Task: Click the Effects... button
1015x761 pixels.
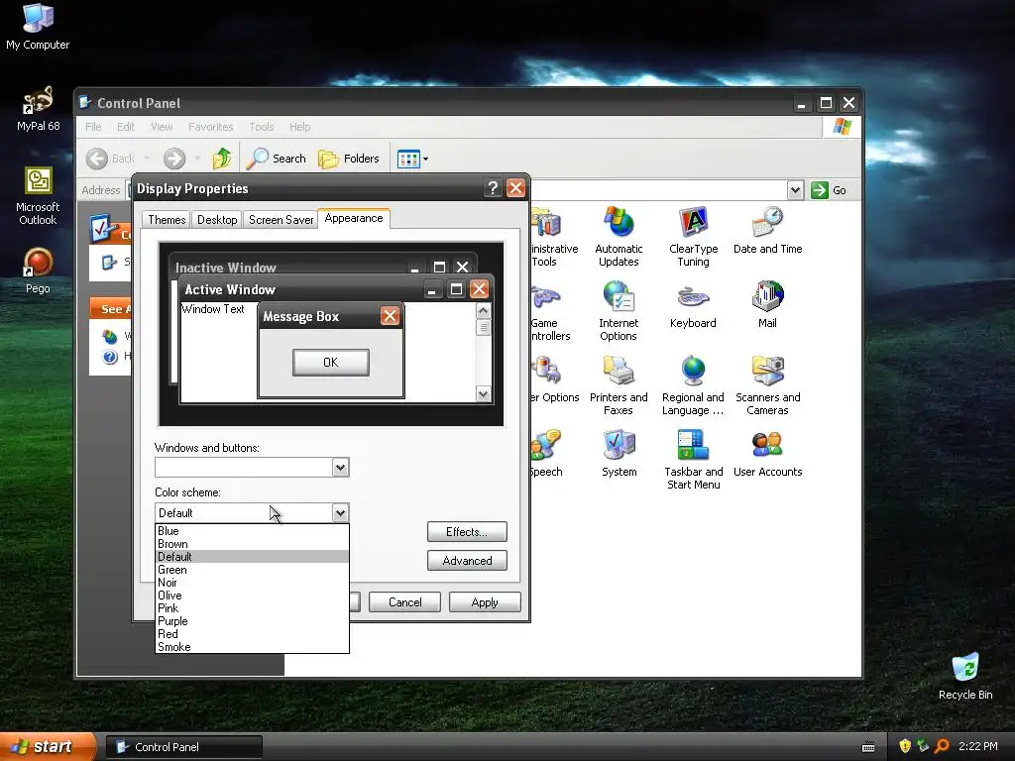Action: click(467, 532)
